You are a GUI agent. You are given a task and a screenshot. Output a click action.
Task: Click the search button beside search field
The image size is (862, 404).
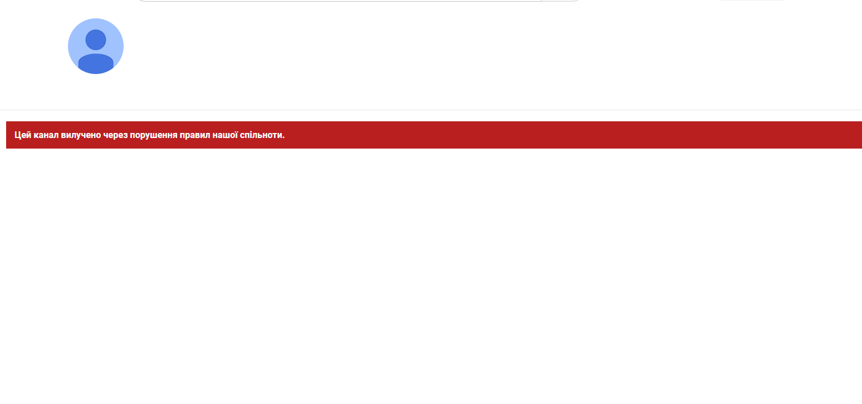coord(561,1)
